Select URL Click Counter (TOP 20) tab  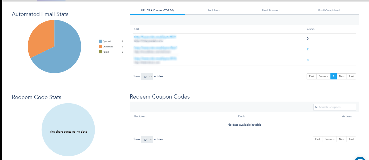pyautogui.click(x=157, y=11)
